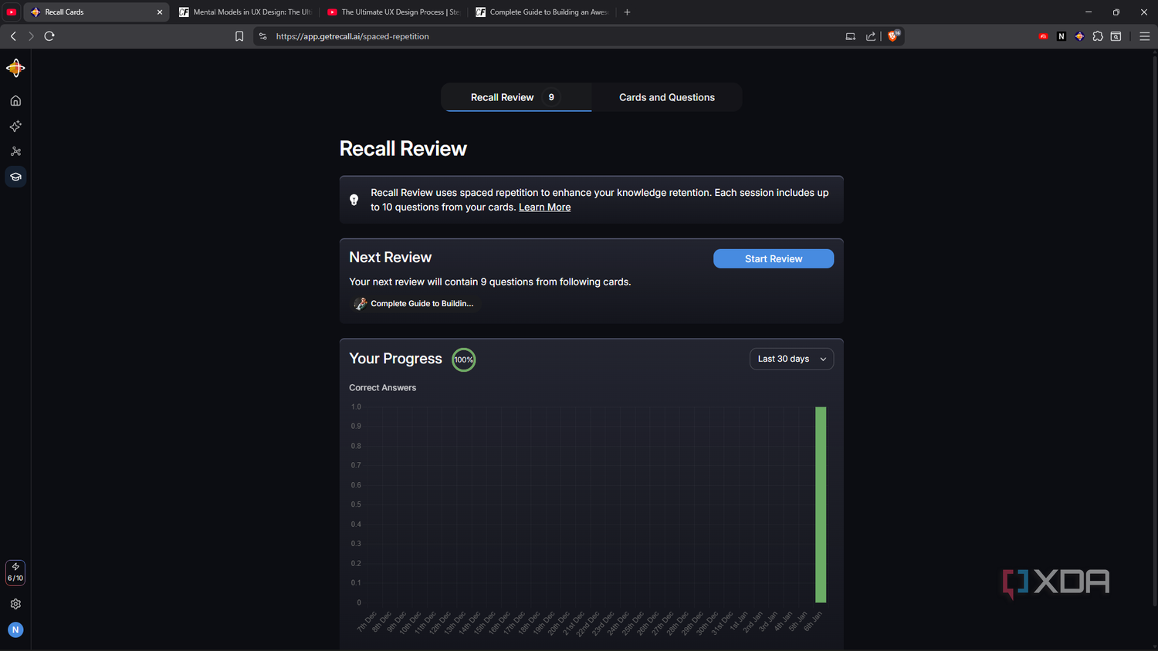Click the Recall logo in the sidebar

coord(15,68)
